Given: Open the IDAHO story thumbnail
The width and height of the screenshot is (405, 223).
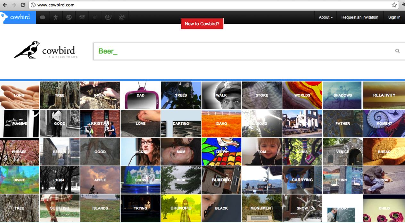Looking at the screenshot, I should (221, 123).
